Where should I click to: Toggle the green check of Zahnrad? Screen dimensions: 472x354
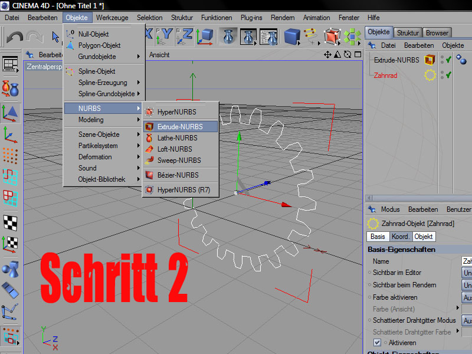(x=448, y=74)
